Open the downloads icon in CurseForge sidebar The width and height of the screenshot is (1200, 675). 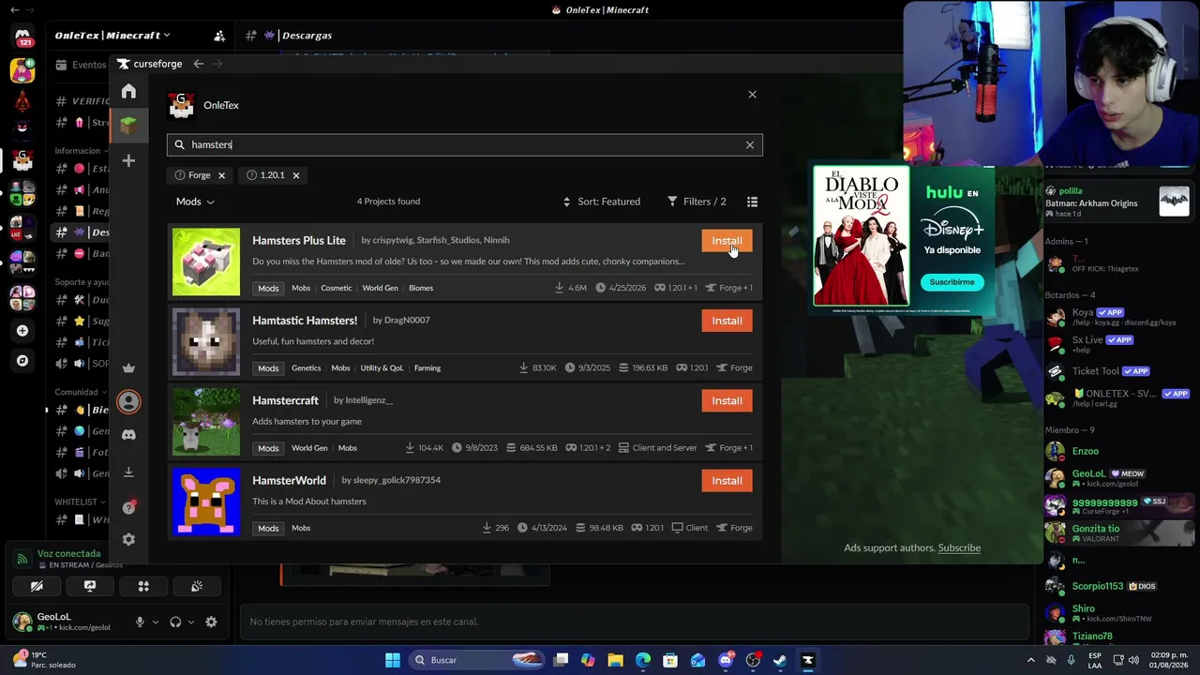click(128, 472)
